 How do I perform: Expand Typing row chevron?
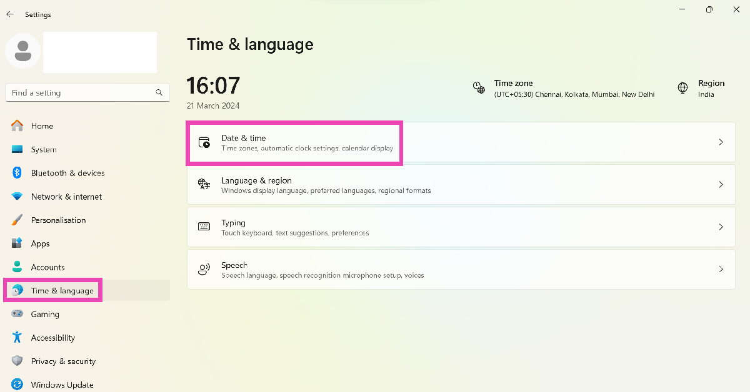tap(721, 227)
